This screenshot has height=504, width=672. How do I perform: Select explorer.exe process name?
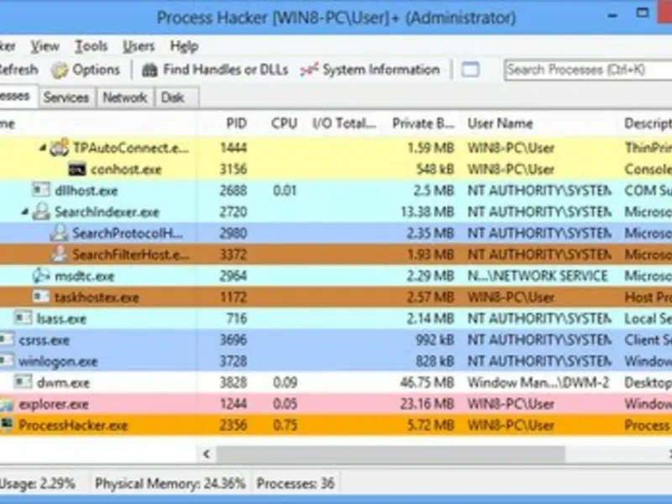pyautogui.click(x=54, y=404)
